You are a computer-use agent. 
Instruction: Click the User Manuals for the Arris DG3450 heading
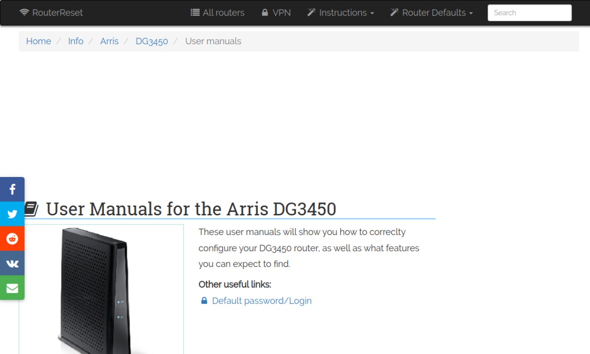coord(191,209)
